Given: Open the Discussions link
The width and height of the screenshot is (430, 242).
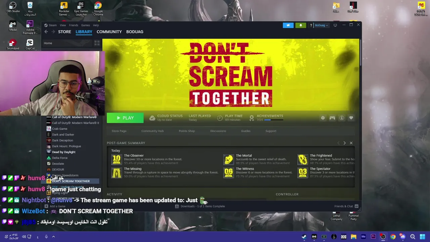Looking at the screenshot, I should tap(218, 131).
